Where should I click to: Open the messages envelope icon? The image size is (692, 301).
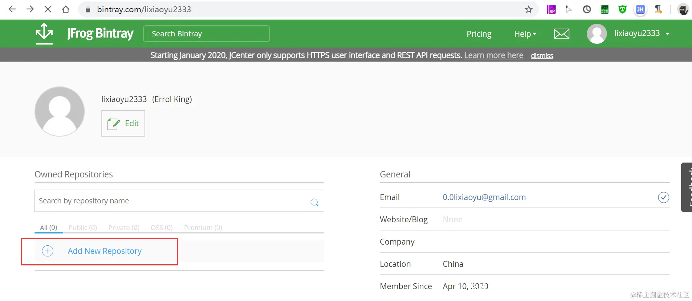[x=562, y=34]
